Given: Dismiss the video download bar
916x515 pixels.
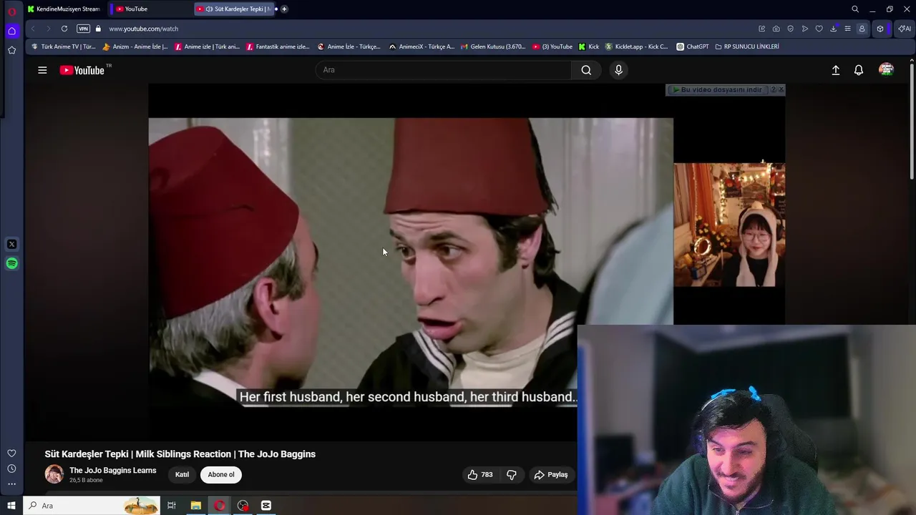Looking at the screenshot, I should tap(781, 89).
